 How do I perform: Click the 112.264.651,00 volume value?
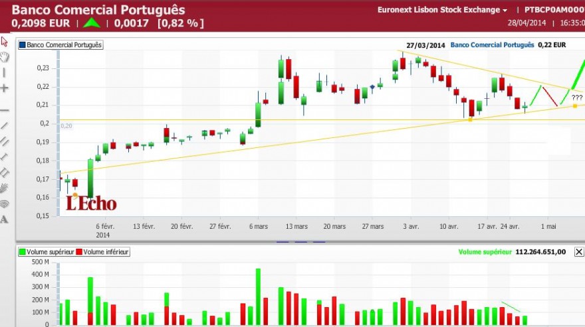point(540,252)
